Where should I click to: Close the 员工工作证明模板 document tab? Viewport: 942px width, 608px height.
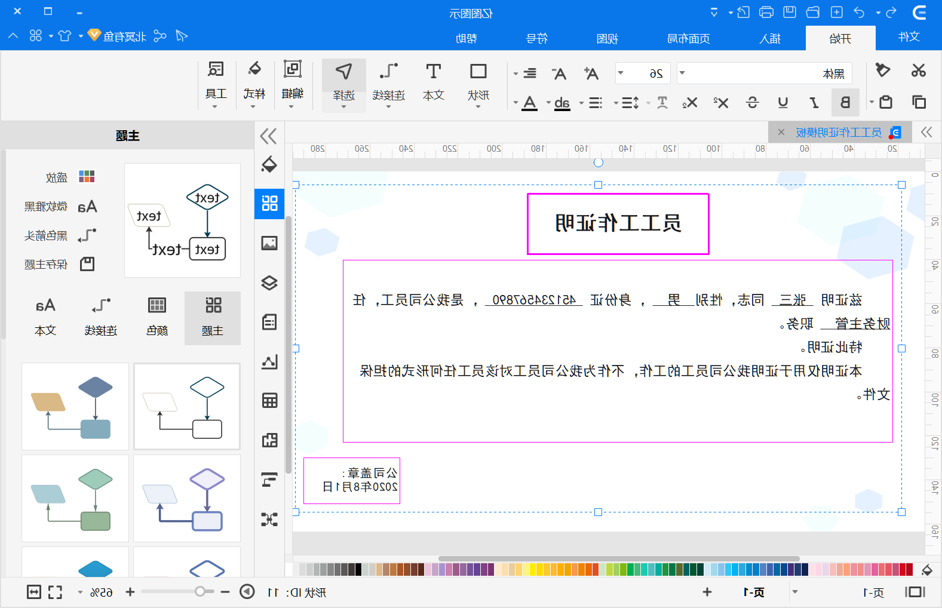(781, 132)
